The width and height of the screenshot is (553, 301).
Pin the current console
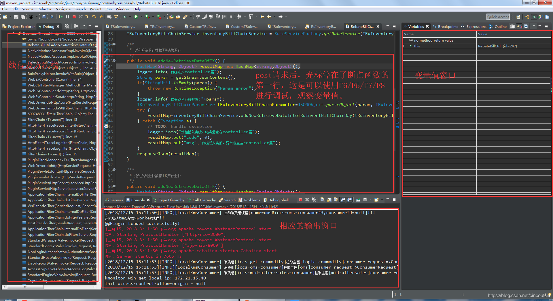pyautogui.click(x=358, y=200)
